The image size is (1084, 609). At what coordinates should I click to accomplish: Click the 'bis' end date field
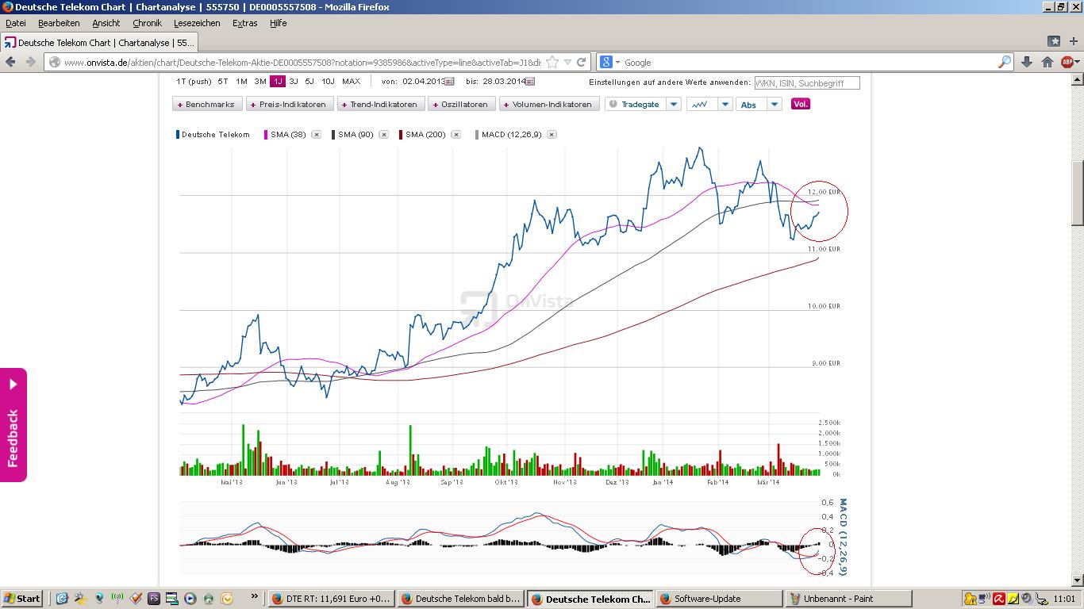coord(503,82)
